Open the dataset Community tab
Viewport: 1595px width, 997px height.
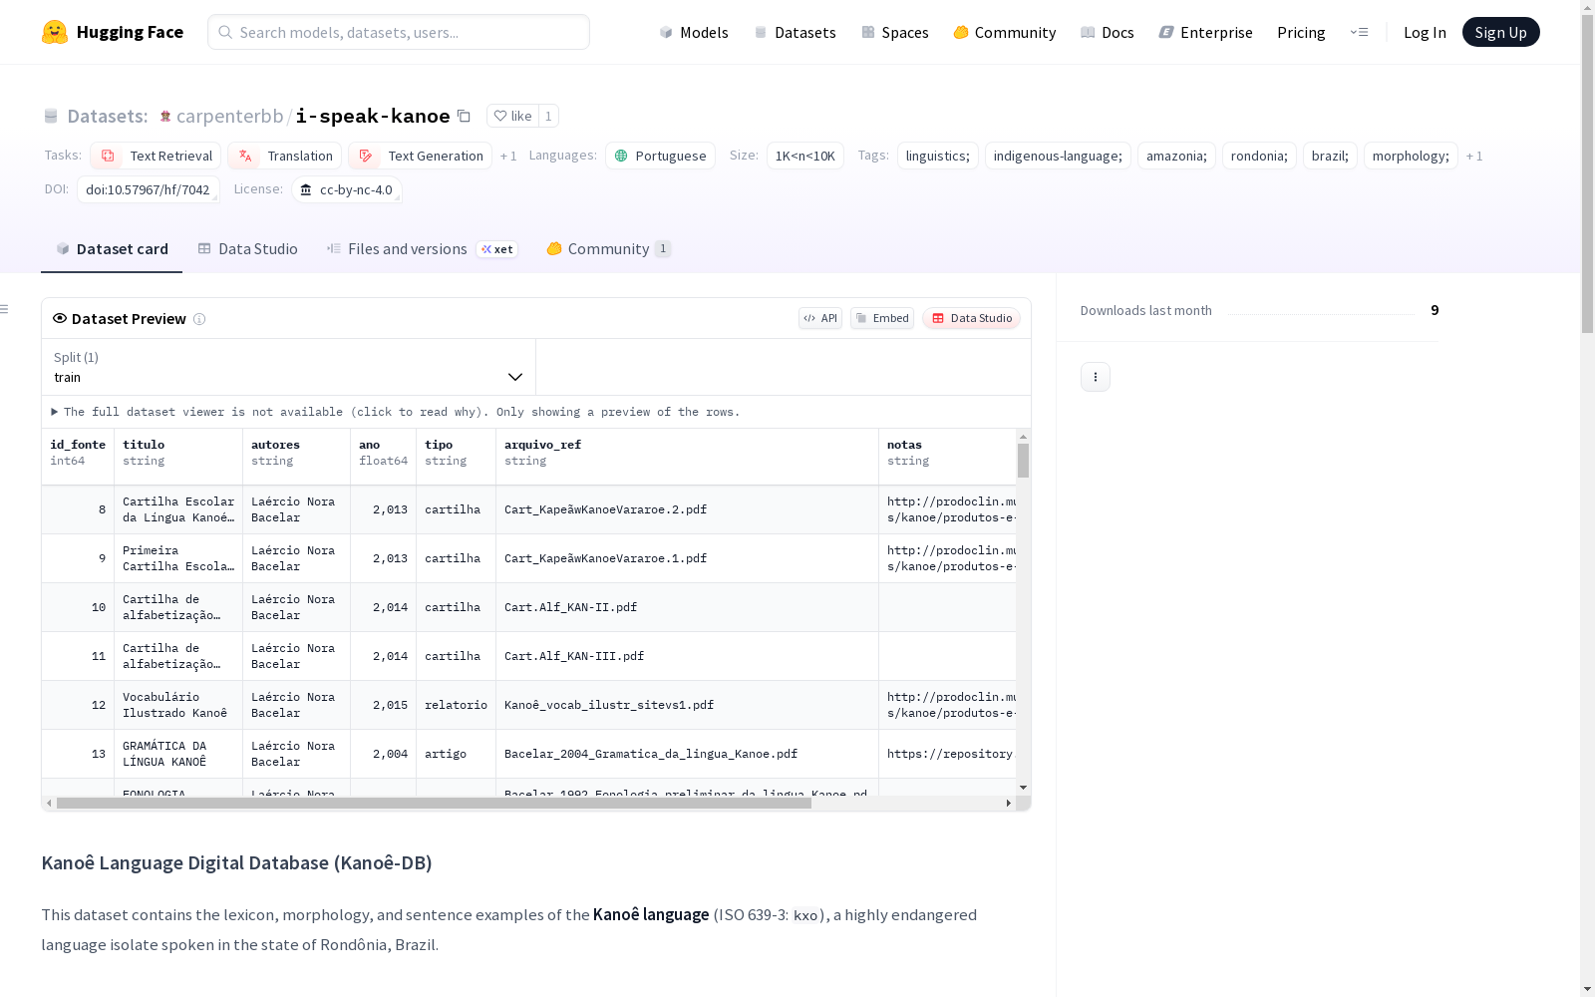coord(609,249)
